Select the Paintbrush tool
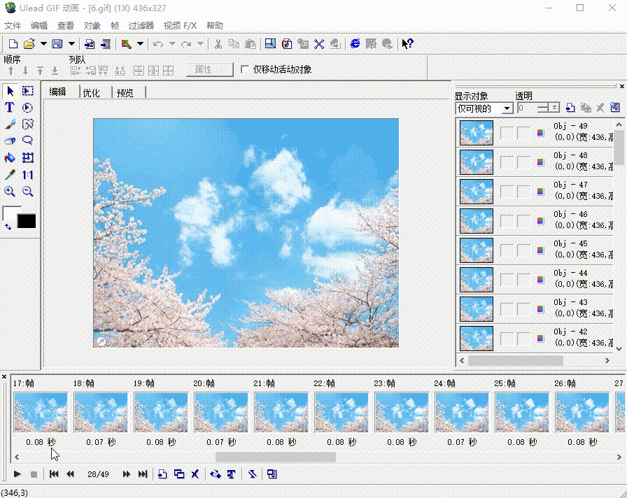Screen dimensions: 627x498 click(10, 124)
